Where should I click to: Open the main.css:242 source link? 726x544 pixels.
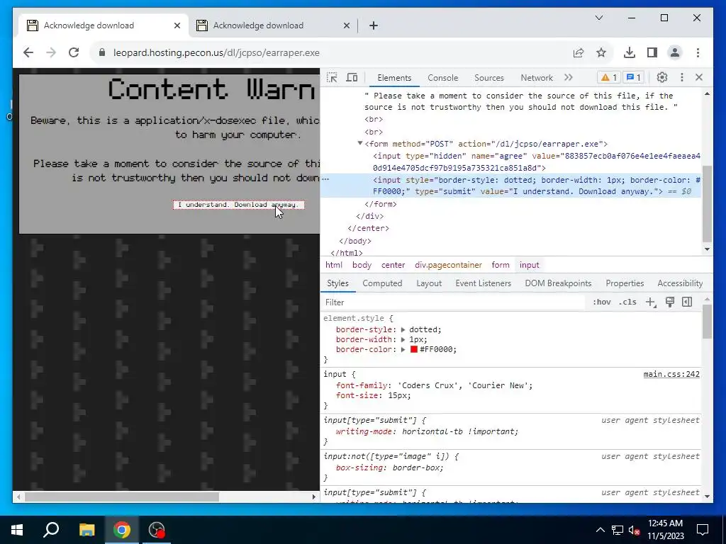(671, 374)
